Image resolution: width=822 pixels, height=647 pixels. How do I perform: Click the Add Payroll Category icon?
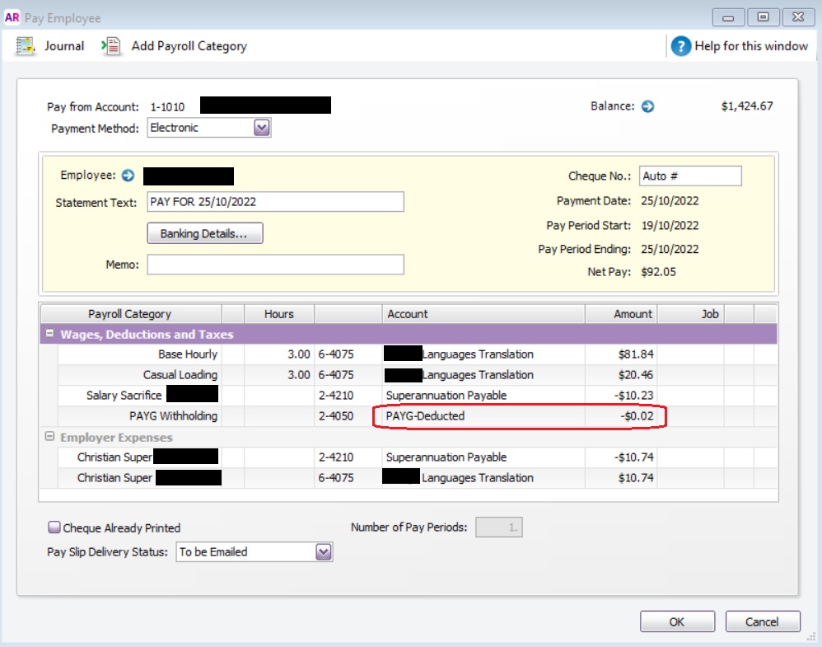(111, 46)
